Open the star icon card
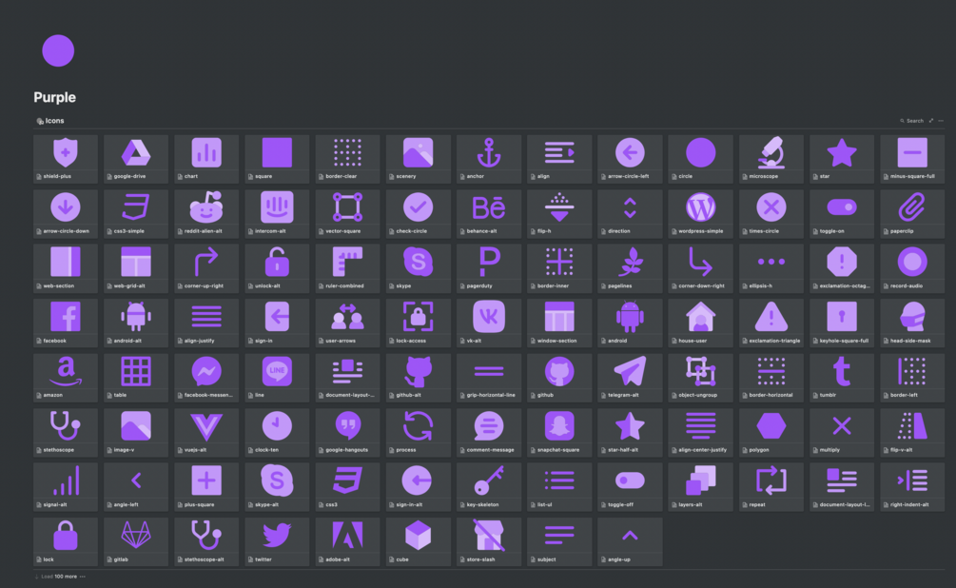The height and width of the screenshot is (588, 956). (x=842, y=159)
